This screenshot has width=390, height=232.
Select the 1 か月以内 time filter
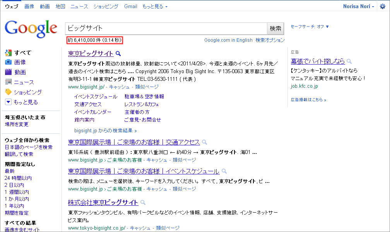tap(17, 199)
